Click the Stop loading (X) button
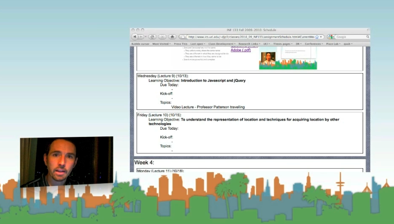The image size is (394, 224). (x=162, y=37)
